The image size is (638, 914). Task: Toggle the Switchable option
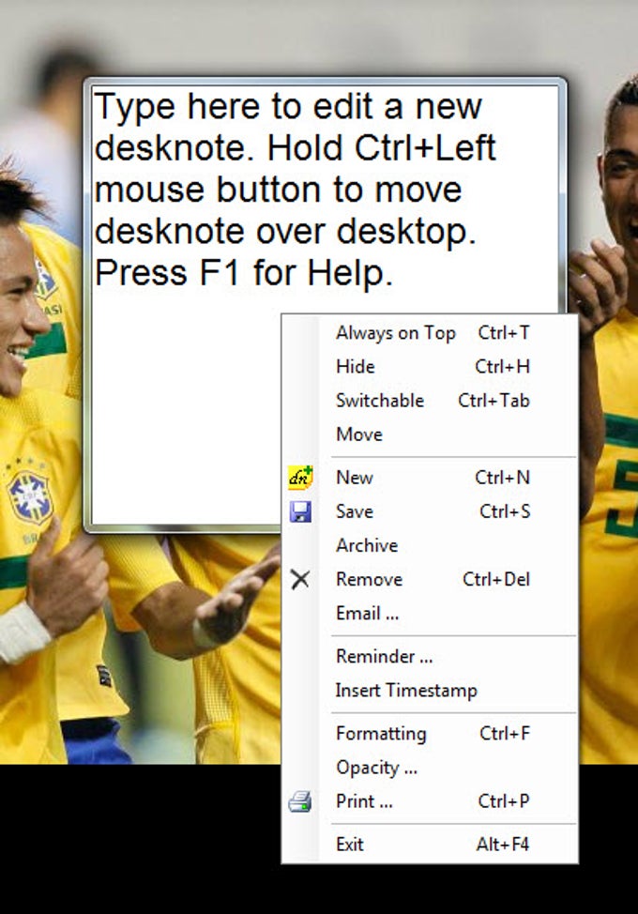(x=430, y=401)
